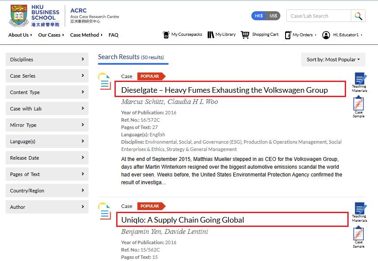Open Uniqlo: A Supply Chain Going Global
The height and width of the screenshot is (261, 378).
pyautogui.click(x=182, y=220)
